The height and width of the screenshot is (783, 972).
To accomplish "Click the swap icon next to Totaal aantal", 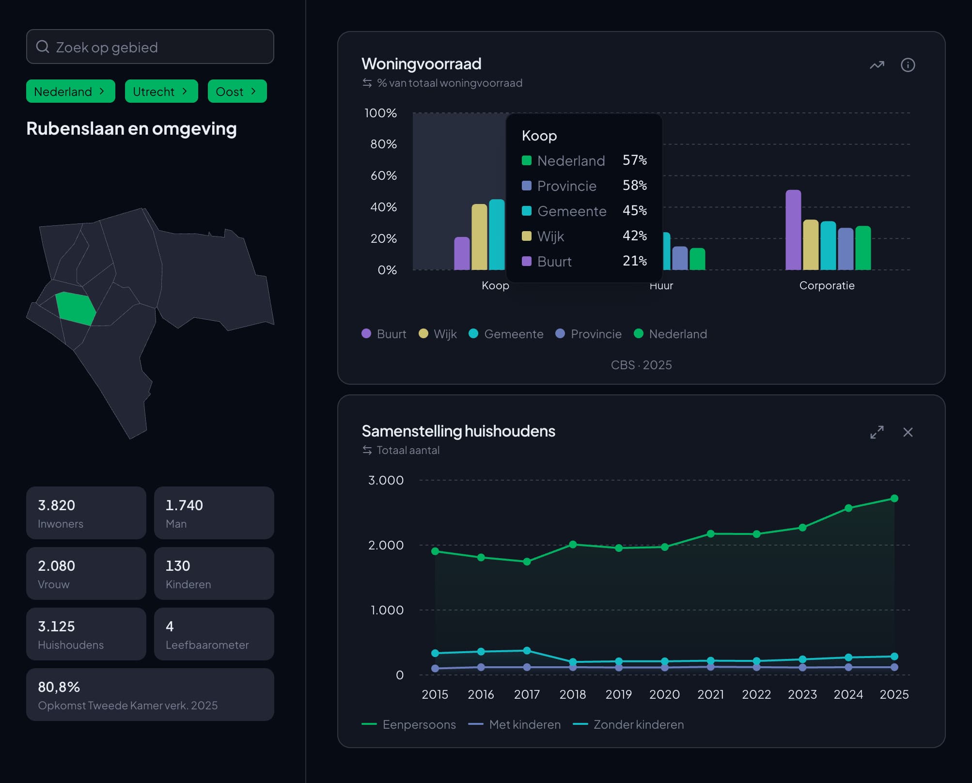I will pos(367,450).
